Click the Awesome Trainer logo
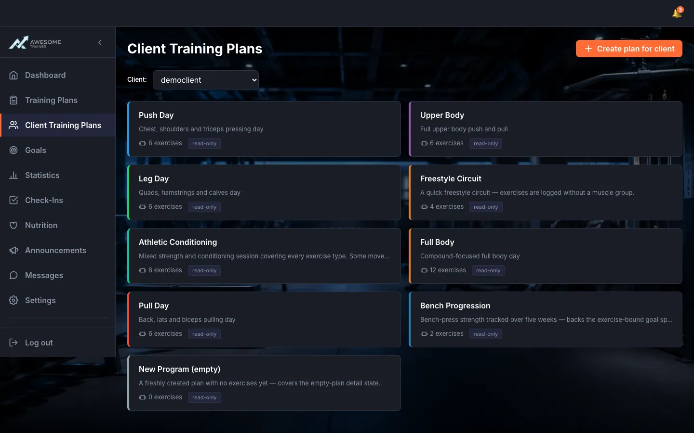 pos(35,43)
